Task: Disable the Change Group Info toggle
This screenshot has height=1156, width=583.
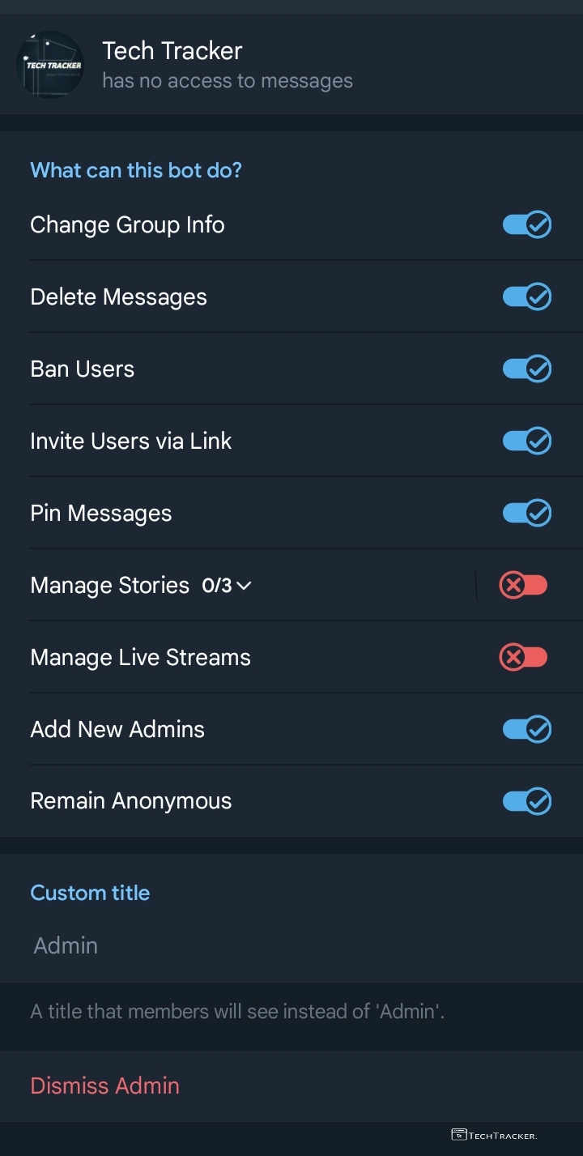Action: click(x=527, y=225)
